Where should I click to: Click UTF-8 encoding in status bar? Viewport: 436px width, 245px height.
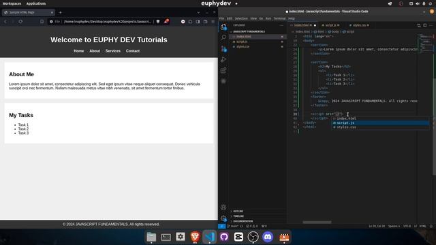pos(407,226)
